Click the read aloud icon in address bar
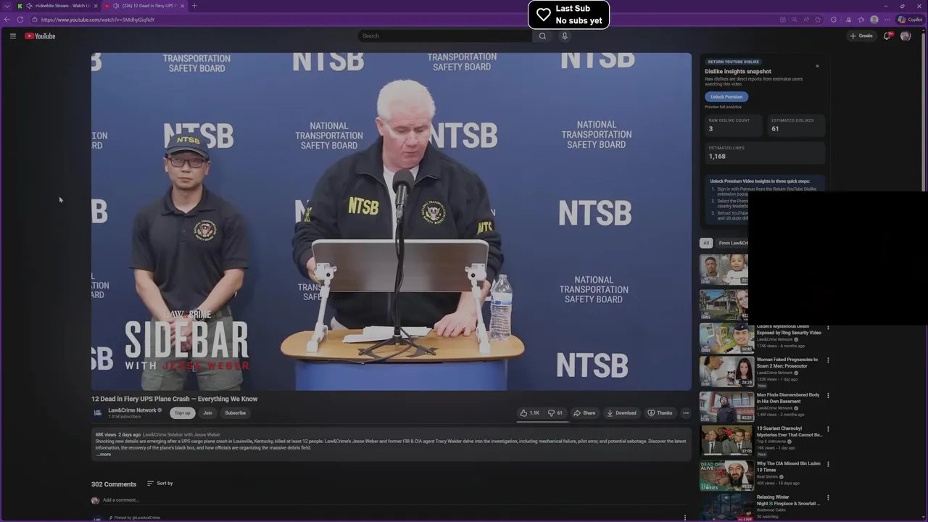This screenshot has height=522, width=928. [x=806, y=20]
